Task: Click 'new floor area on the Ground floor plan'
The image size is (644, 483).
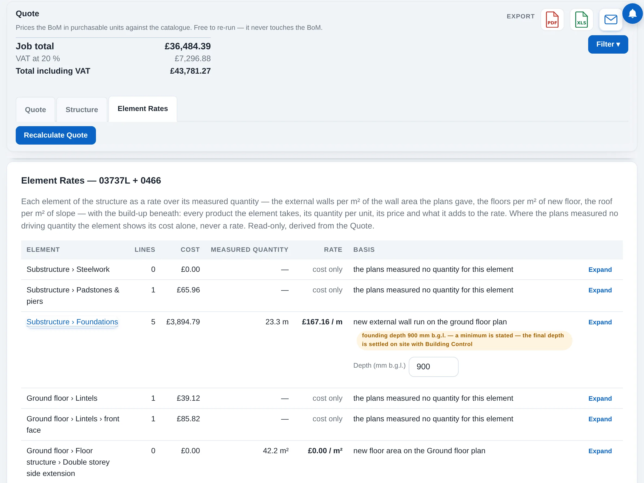Action: point(419,451)
